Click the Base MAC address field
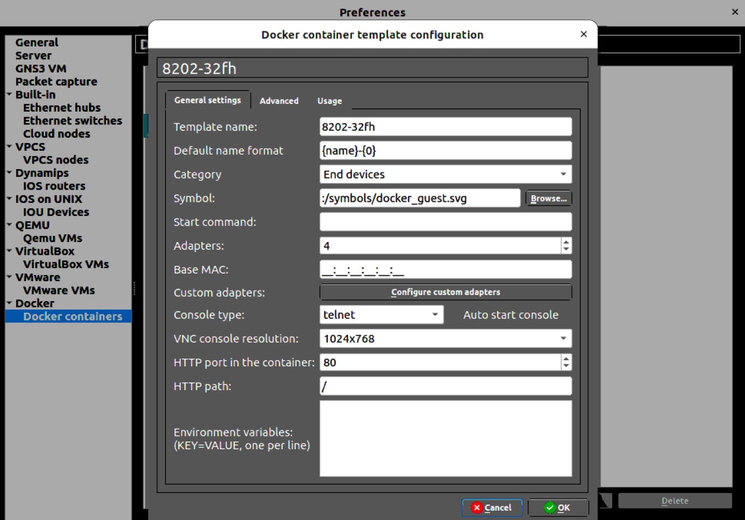Screen dimensions: 745x520 (x=445, y=270)
